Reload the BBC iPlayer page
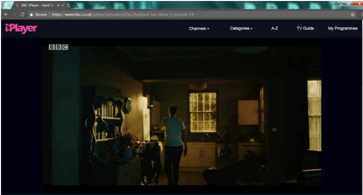 coord(22,14)
